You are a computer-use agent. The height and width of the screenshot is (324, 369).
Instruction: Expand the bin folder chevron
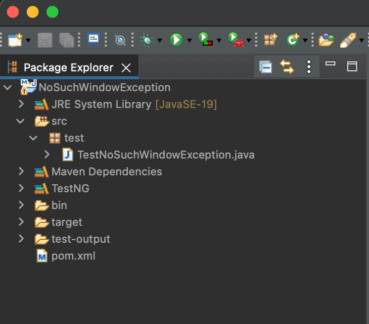pos(21,205)
